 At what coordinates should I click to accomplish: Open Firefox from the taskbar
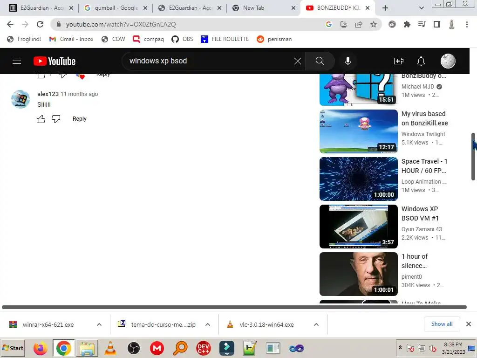[40, 348]
